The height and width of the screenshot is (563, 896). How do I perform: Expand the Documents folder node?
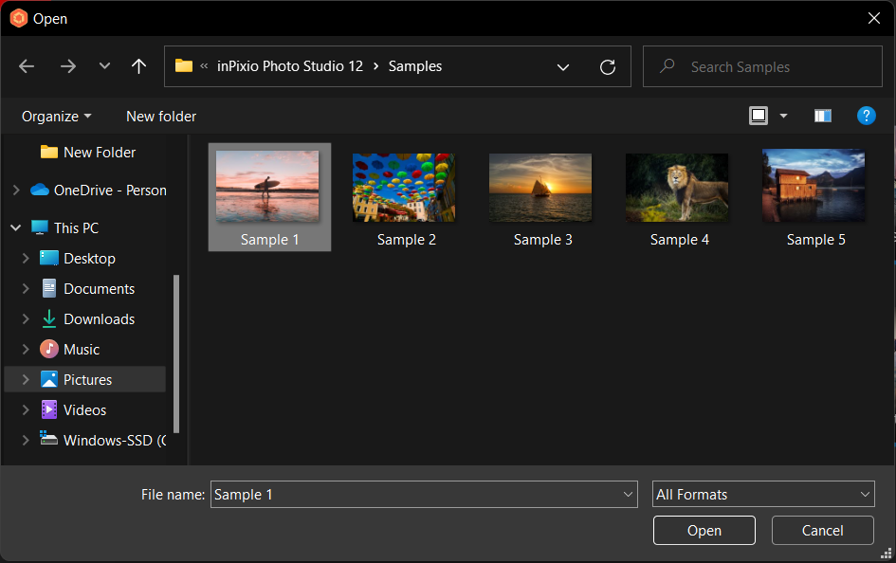pos(26,288)
